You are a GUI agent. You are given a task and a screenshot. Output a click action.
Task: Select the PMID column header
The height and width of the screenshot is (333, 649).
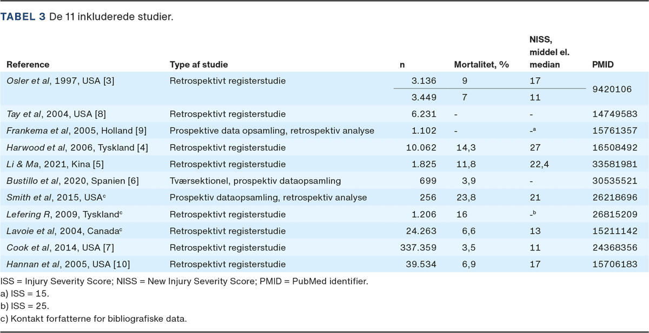604,65
